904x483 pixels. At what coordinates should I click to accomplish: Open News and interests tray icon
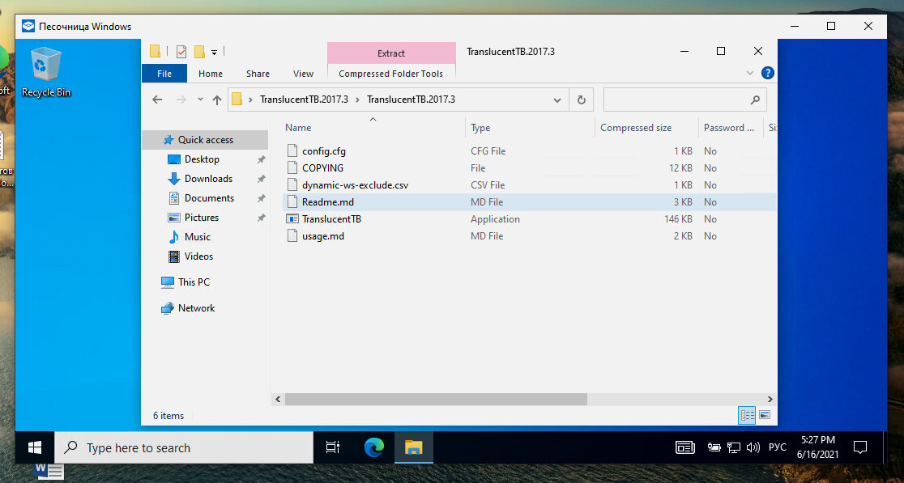tap(685, 447)
